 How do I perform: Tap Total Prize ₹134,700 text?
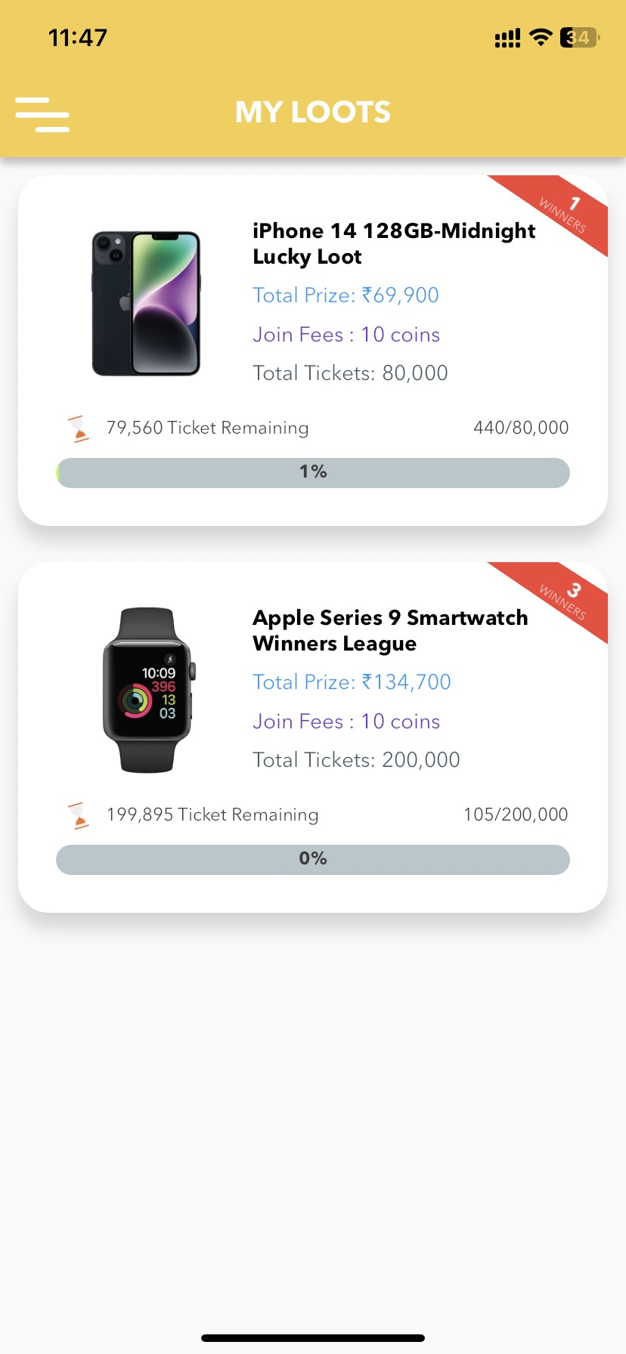pyautogui.click(x=352, y=682)
